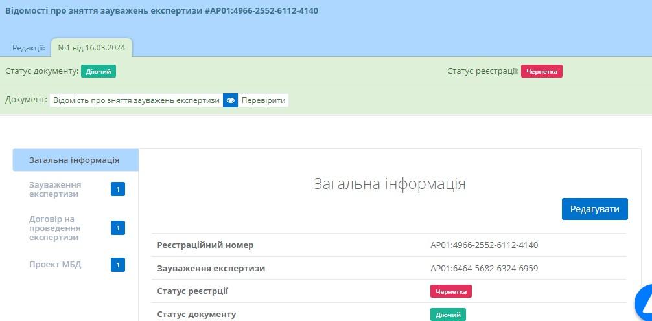Open the Відомість про зняття зауважень експертизи document
The width and height of the screenshot is (652, 321).
136,100
